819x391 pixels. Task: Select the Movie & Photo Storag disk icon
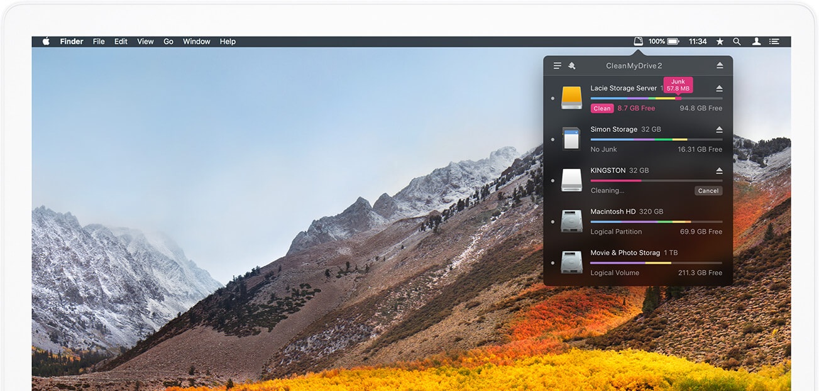coord(571,263)
